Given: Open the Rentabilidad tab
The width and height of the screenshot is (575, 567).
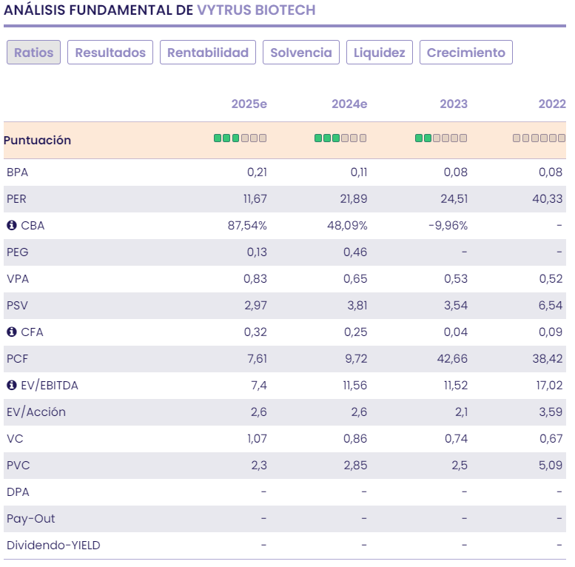Looking at the screenshot, I should [208, 53].
